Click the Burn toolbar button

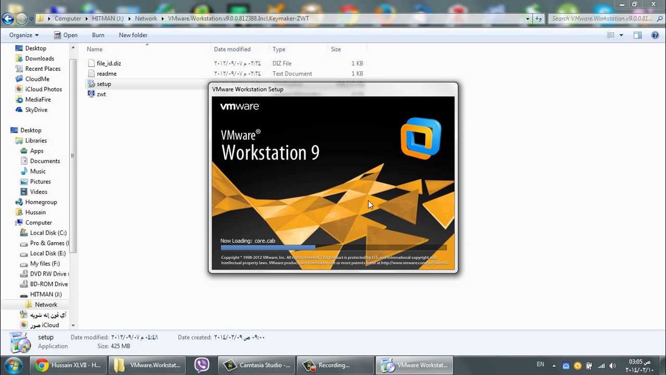[x=98, y=35]
